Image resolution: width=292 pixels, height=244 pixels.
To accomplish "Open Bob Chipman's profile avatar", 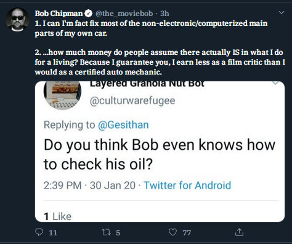I will pos(17,20).
